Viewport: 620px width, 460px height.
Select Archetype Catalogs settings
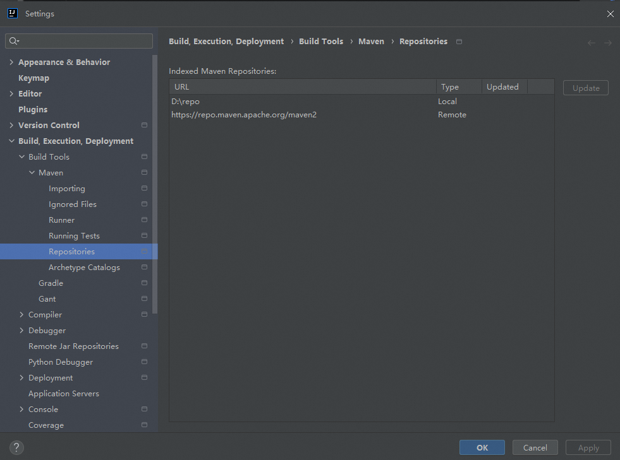pos(84,268)
